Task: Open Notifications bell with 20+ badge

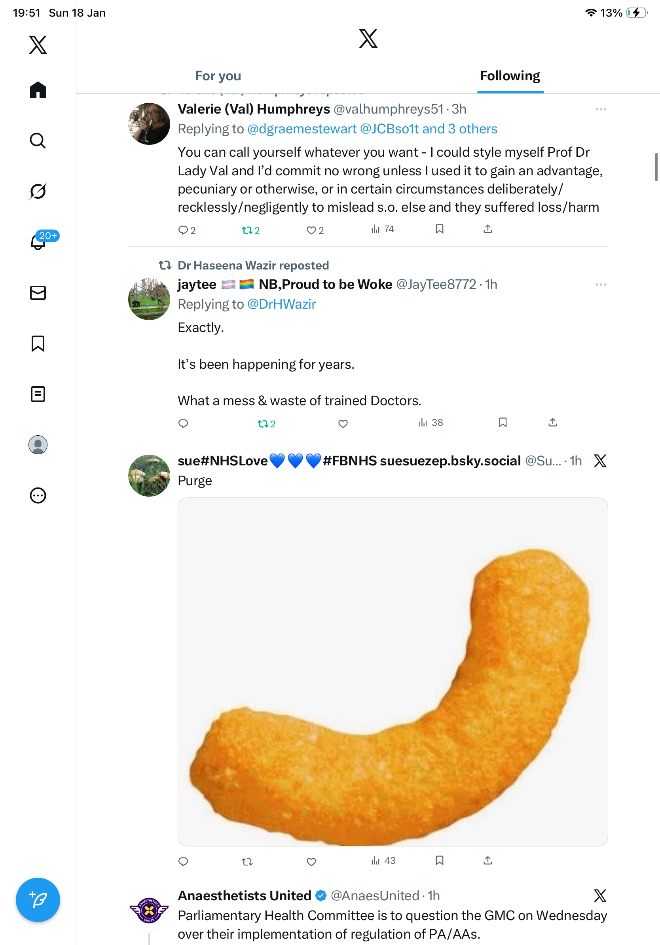Action: pyautogui.click(x=38, y=242)
